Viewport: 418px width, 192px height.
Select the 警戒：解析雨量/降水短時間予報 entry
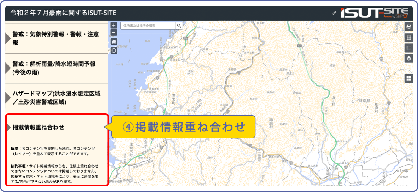pyautogui.click(x=57, y=68)
